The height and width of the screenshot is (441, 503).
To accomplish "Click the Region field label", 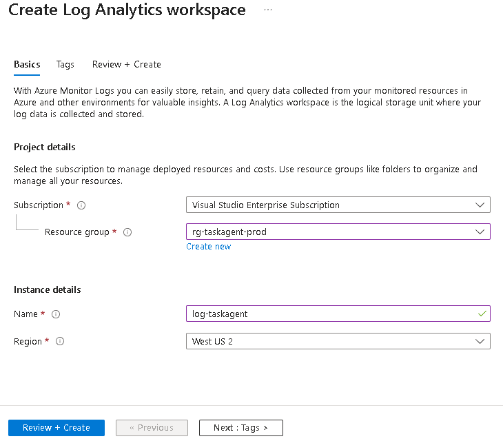I will (x=28, y=342).
